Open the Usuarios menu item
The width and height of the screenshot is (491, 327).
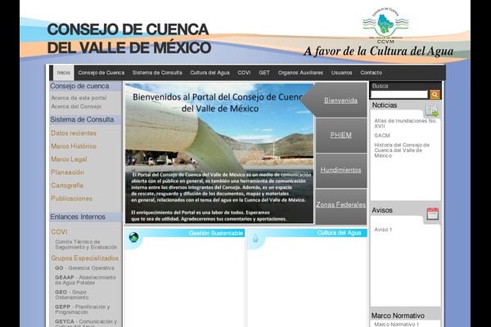click(x=341, y=73)
